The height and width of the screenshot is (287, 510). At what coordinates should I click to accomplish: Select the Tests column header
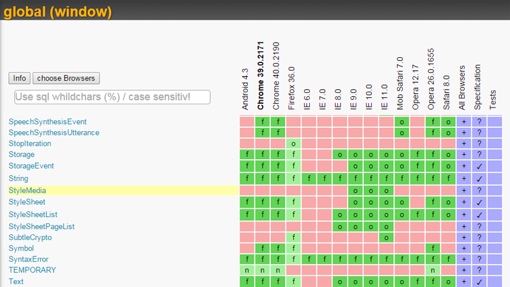493,100
